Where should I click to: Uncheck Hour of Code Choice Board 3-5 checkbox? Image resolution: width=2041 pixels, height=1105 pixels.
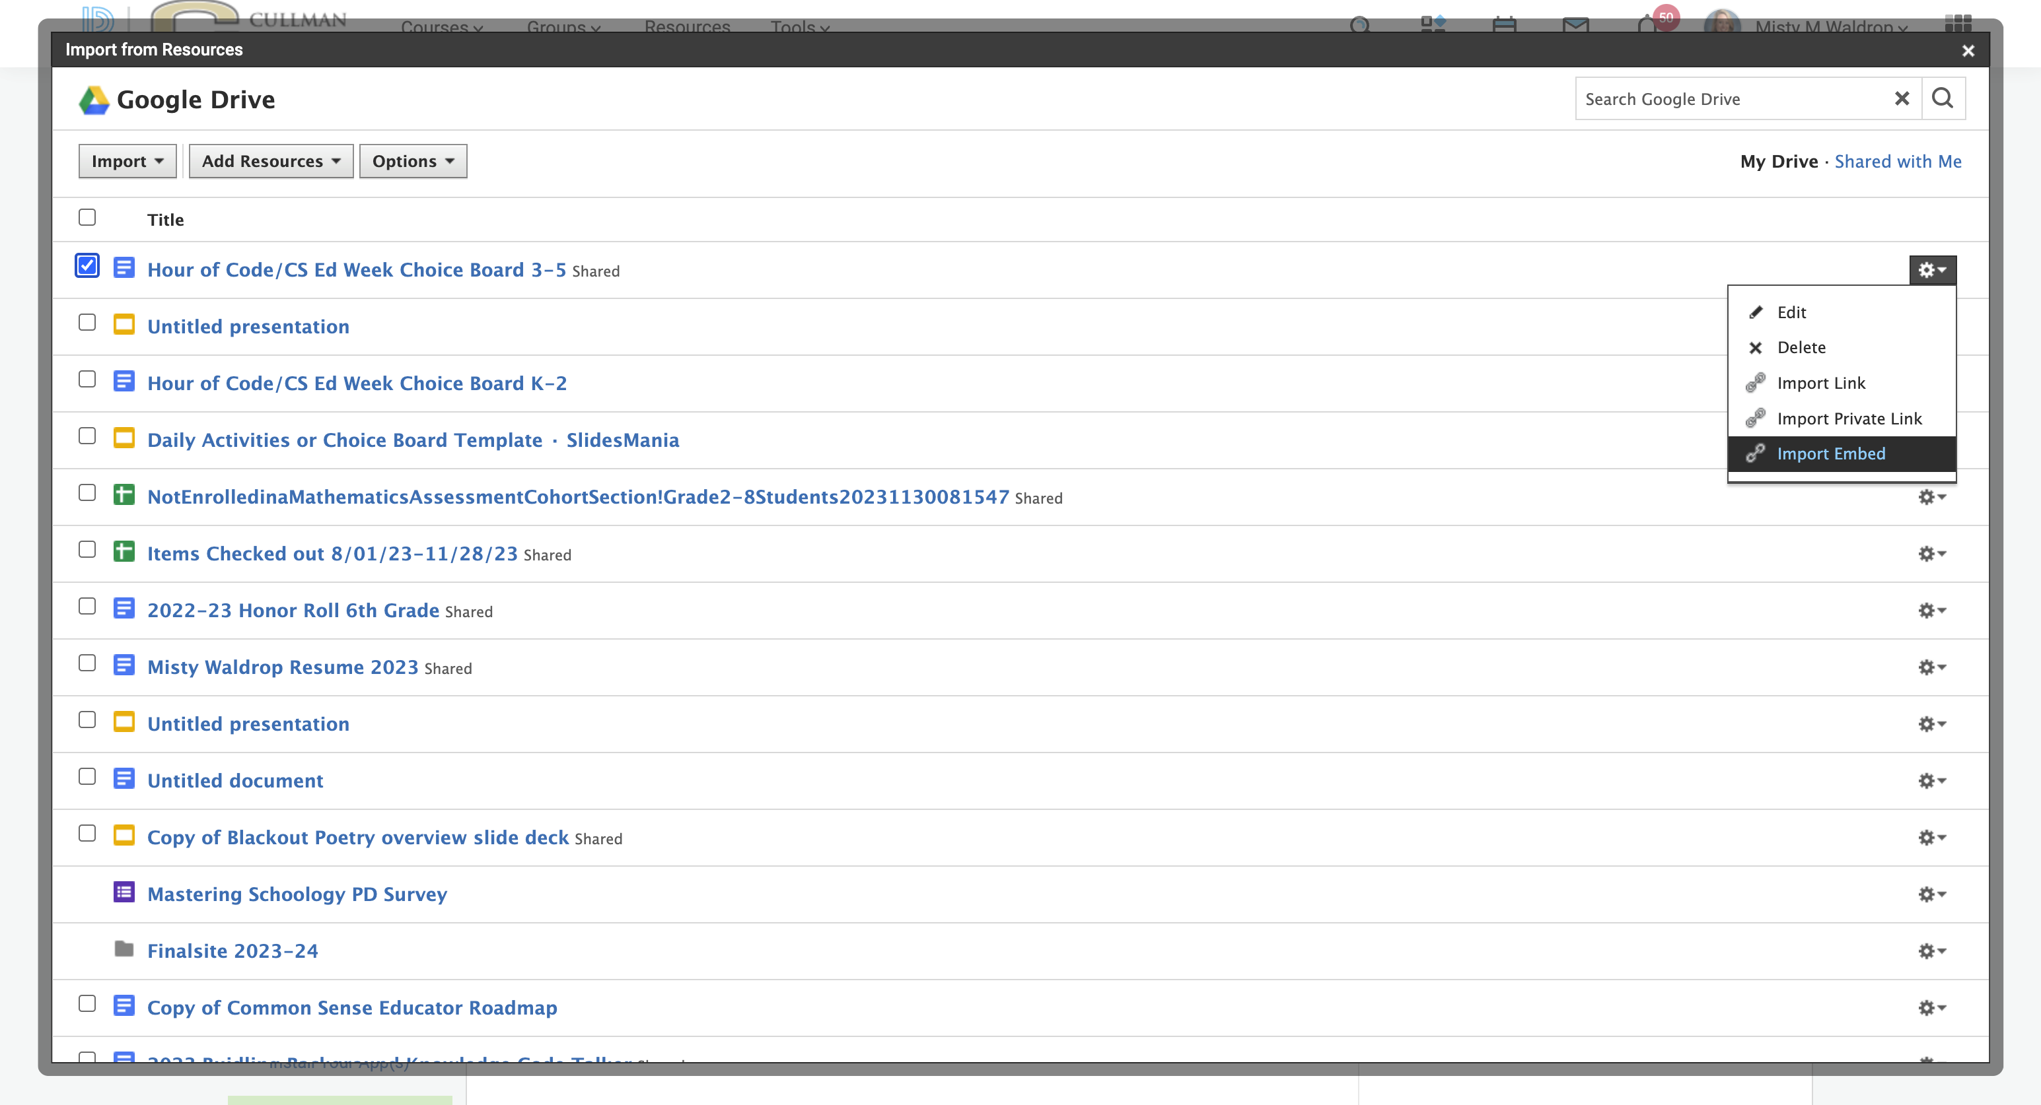[x=87, y=266]
